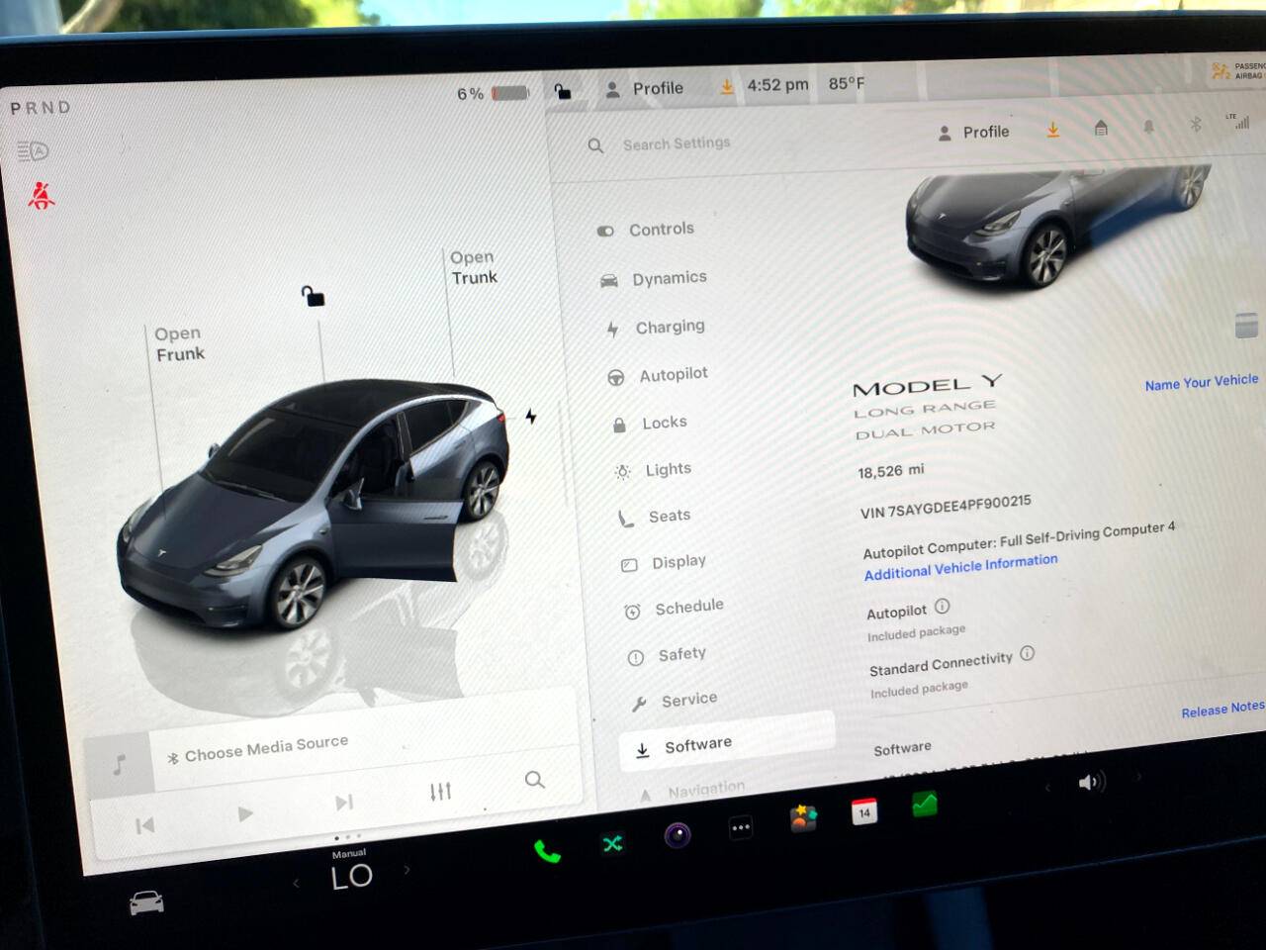Skip to previous media track

pos(145,824)
